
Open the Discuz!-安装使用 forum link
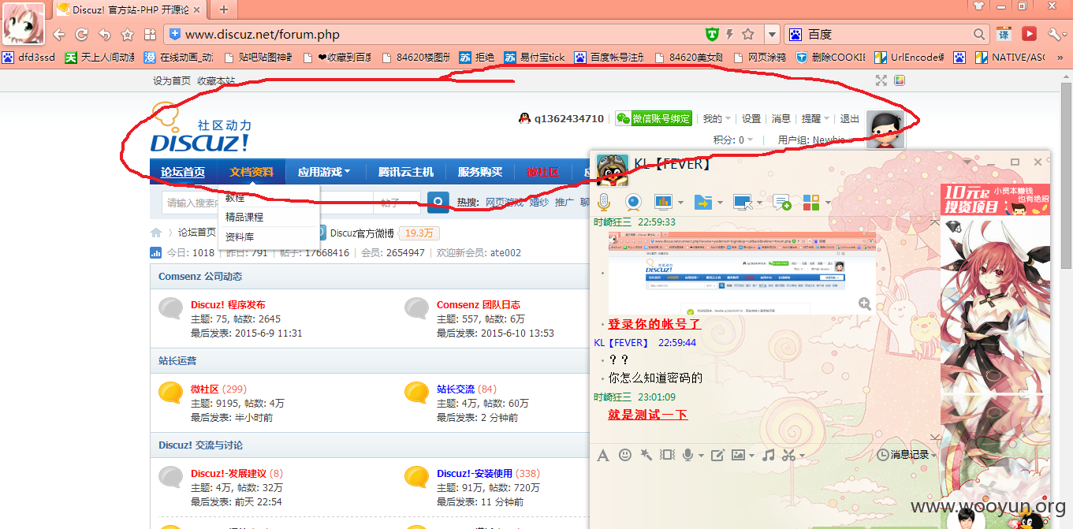(x=475, y=474)
